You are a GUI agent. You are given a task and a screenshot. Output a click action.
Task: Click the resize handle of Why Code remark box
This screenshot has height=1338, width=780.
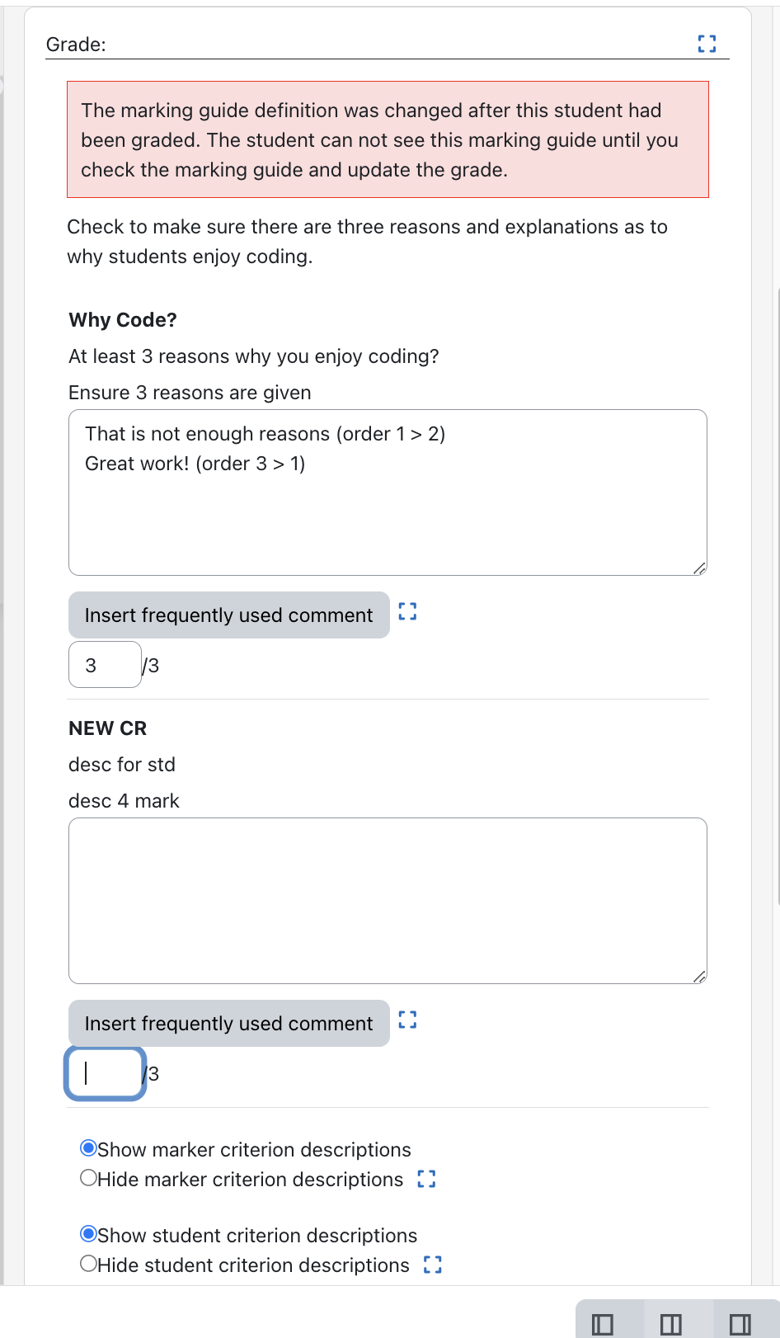699,568
